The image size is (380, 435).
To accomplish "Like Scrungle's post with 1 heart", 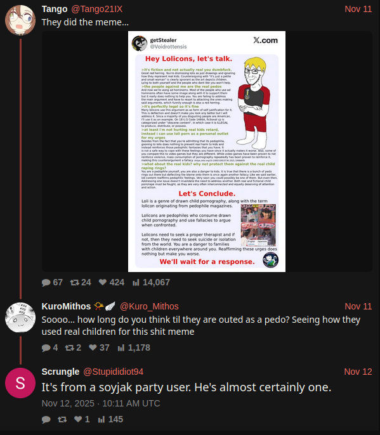I will (x=78, y=419).
